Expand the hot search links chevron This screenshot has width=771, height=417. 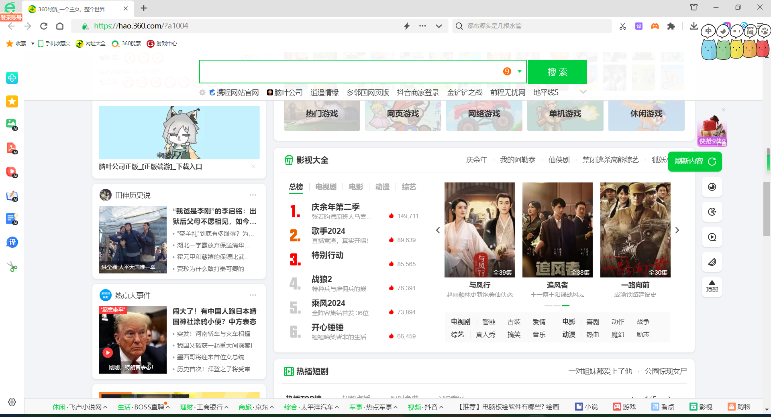tap(583, 92)
